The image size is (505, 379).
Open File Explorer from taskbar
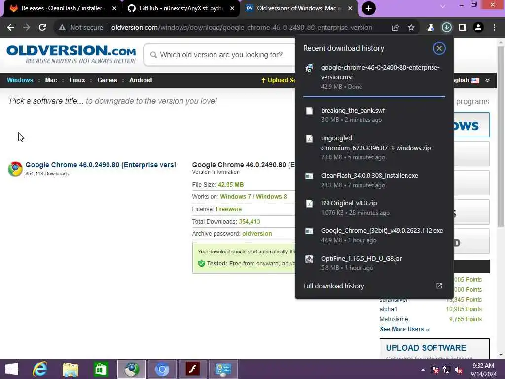point(71,369)
